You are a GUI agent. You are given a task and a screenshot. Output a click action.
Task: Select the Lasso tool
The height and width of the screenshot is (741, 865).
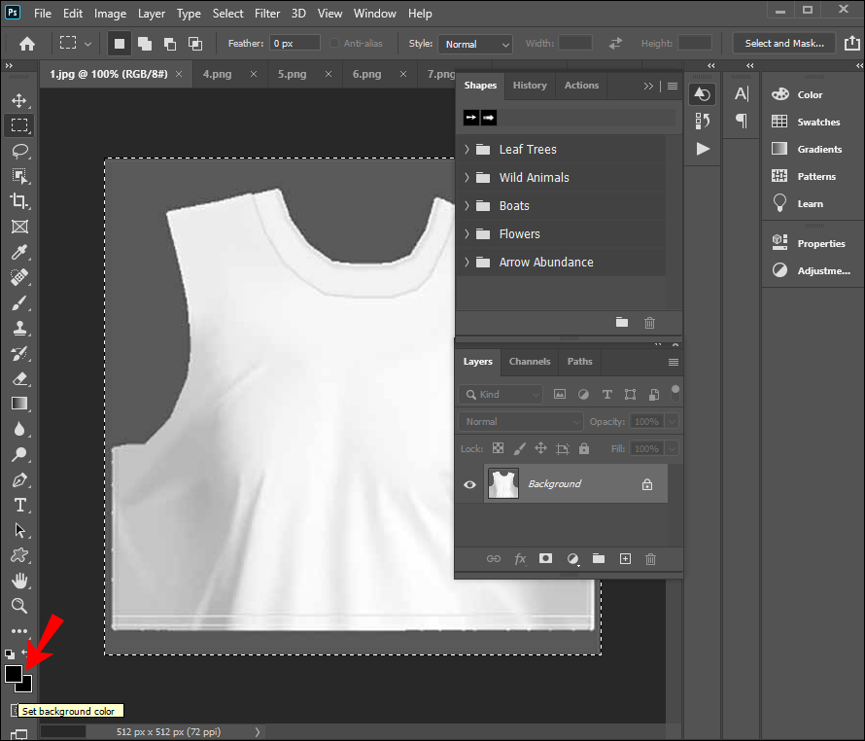(x=18, y=151)
